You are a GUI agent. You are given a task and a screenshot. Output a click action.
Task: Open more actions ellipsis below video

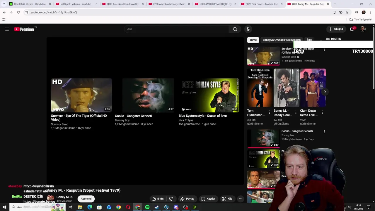pyautogui.click(x=241, y=199)
